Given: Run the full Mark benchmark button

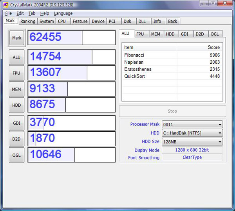Looking at the screenshot, I should point(16,38).
